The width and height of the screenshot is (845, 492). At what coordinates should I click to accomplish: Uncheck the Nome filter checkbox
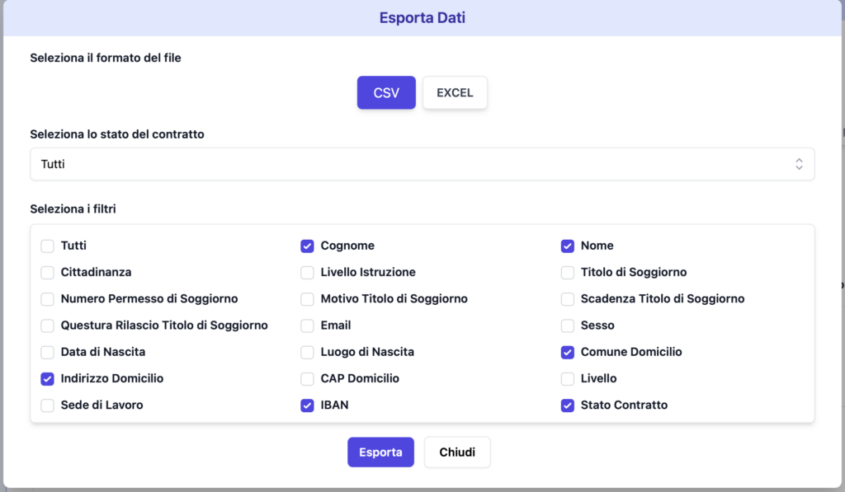pos(568,246)
